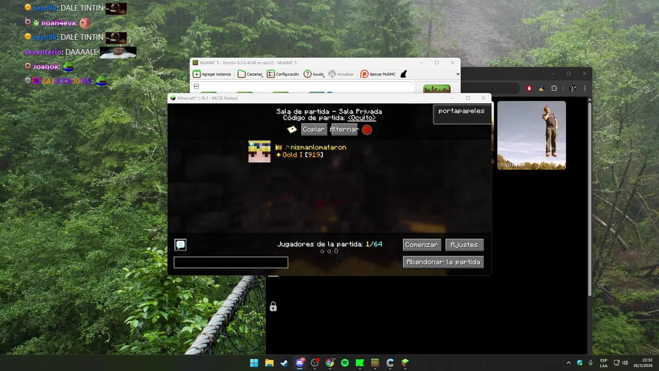Show hidden system tray icons chevron
Screen dimensions: 659x371
click(568, 363)
